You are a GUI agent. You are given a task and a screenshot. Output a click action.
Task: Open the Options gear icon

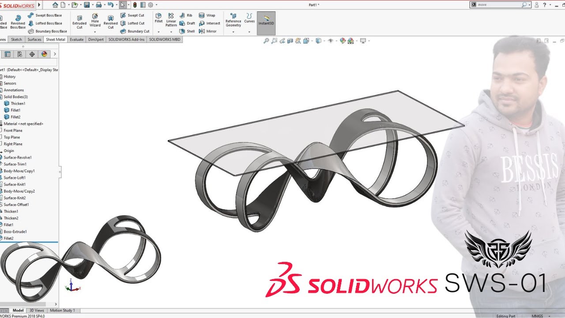click(151, 5)
